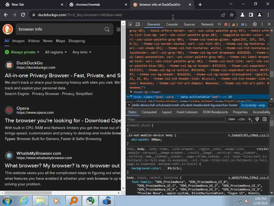Click the DevTools inspect element picker icon
Screen dimensions: 274x206
(x=130, y=24)
